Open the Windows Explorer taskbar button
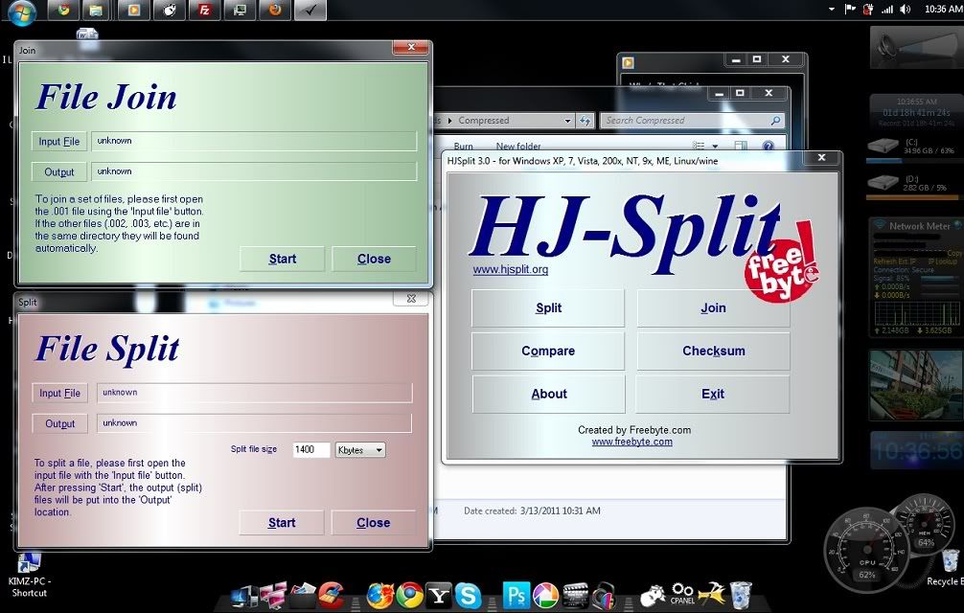The image size is (964, 613). 96,10
